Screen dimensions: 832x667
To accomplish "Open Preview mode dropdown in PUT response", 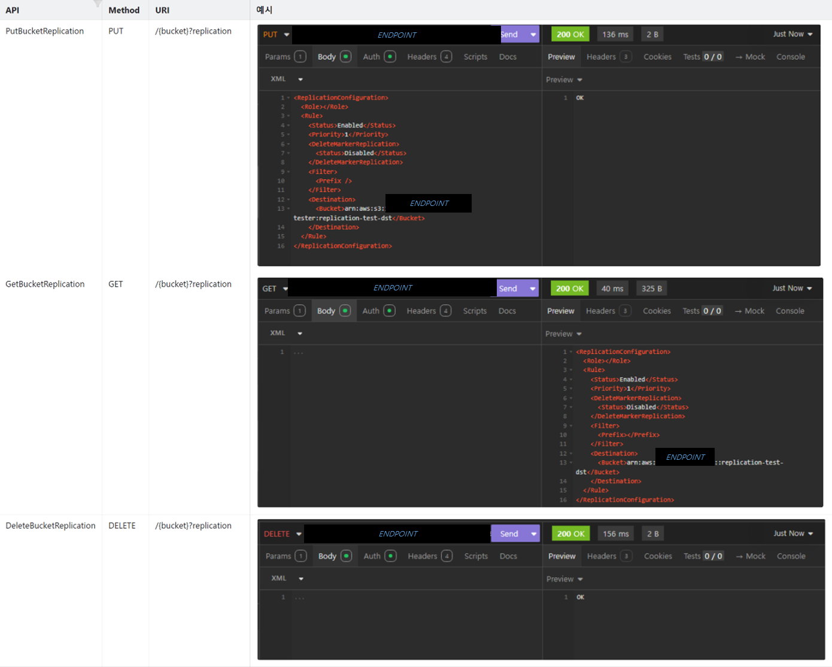I will click(x=564, y=80).
